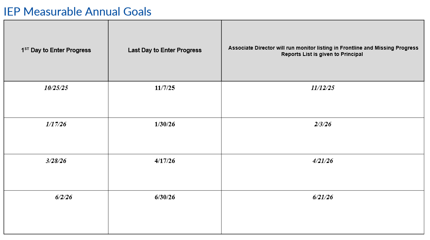This screenshot has height=240, width=430.
Task: Click the 2/3/26 date entry
Action: [x=323, y=124]
